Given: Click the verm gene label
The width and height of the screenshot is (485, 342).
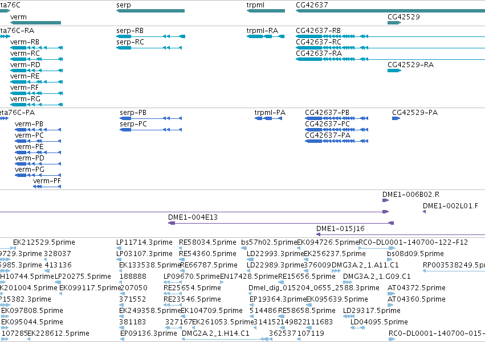Looking at the screenshot, I should click(18, 17).
